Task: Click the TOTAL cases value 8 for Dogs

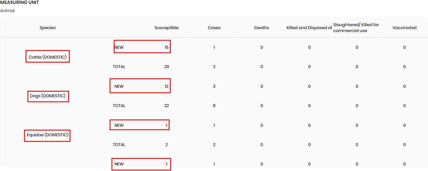Action: (x=214, y=106)
